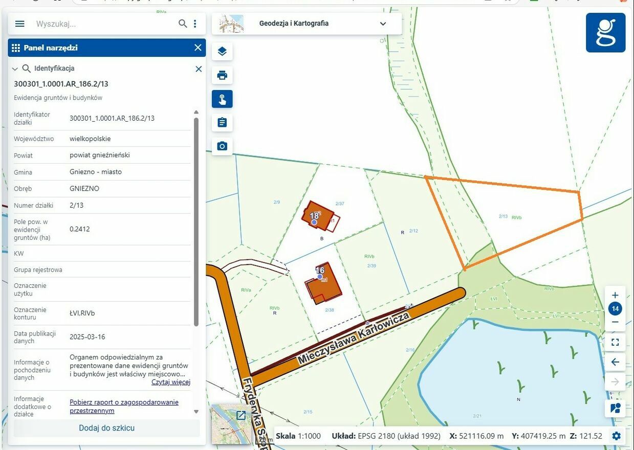The width and height of the screenshot is (634, 450).
Task: Select the Obręb value GNIEZNO
Action: click(84, 188)
